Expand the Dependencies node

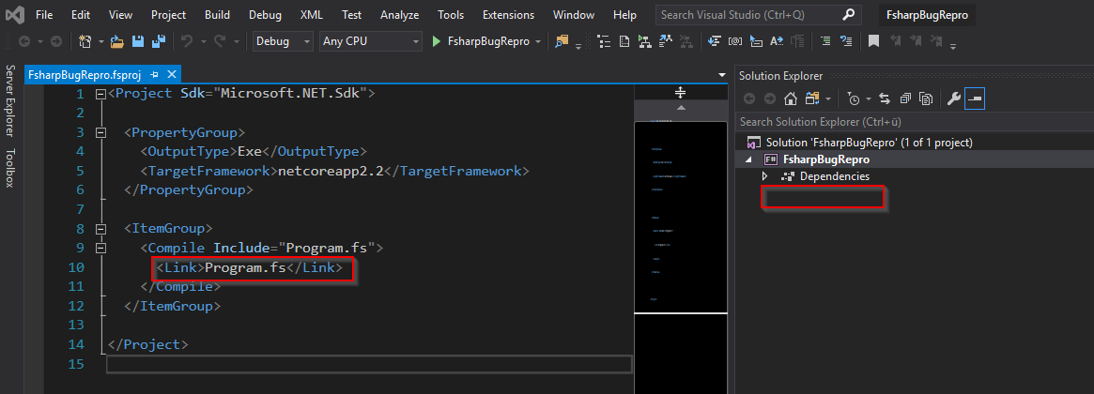coord(764,176)
